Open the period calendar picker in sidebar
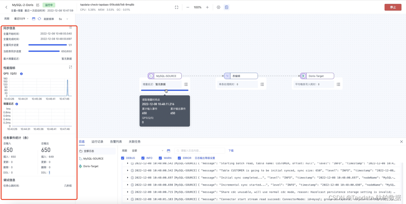This screenshot has width=406, height=204. 34,19
